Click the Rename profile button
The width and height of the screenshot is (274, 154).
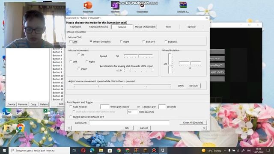pyautogui.click(x=23, y=104)
